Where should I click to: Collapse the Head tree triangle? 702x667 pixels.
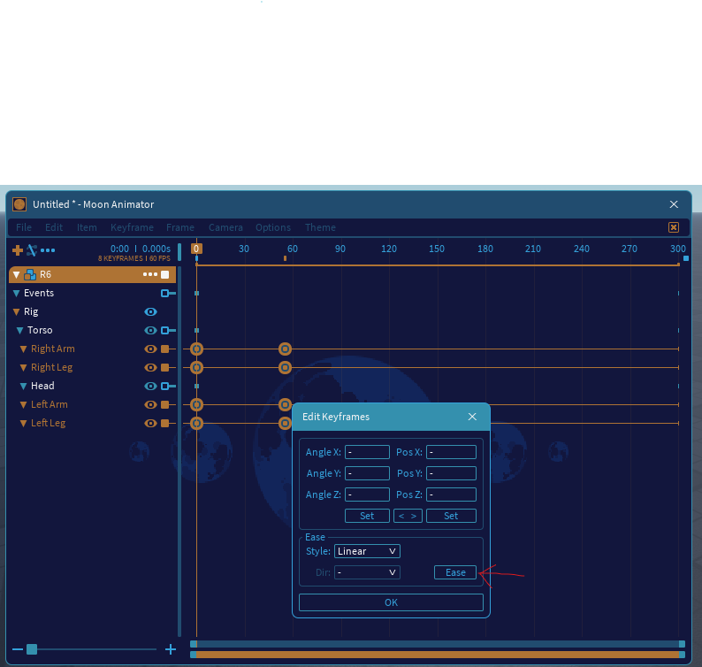tap(24, 386)
